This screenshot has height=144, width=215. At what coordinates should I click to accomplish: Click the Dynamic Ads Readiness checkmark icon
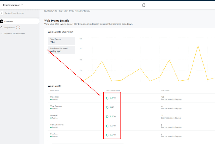click(x=2, y=33)
